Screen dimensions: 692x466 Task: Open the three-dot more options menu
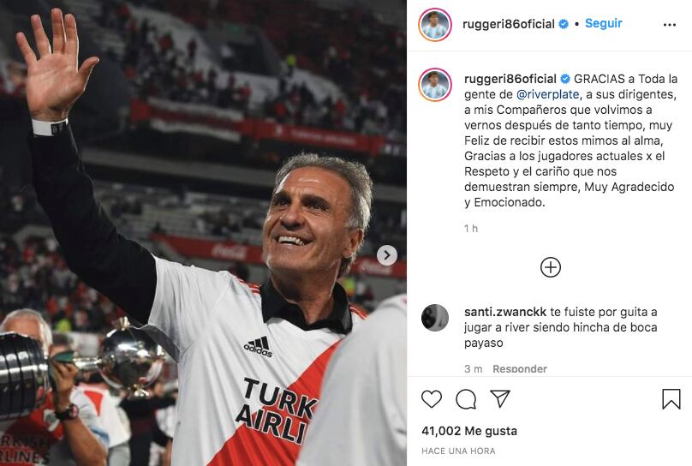point(670,25)
